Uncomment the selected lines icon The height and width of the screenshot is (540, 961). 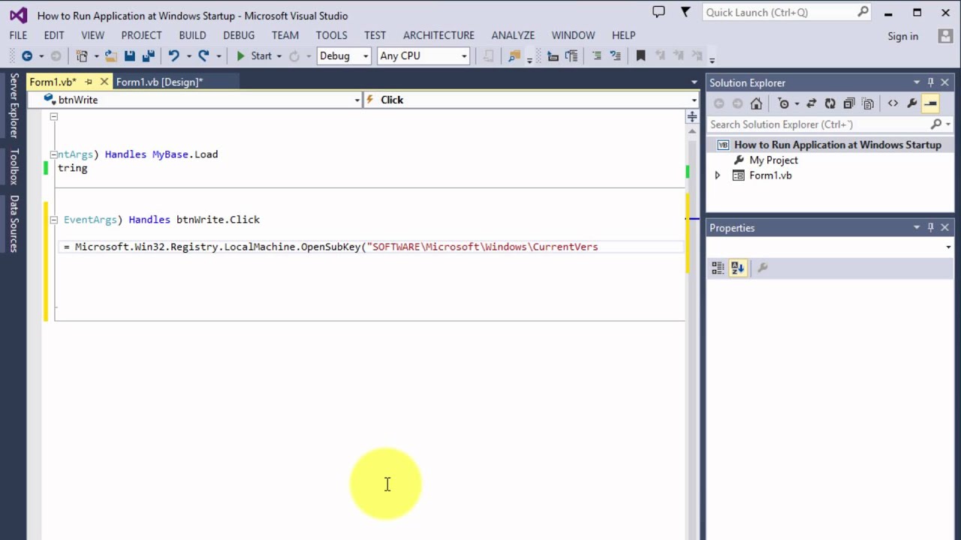tap(616, 55)
